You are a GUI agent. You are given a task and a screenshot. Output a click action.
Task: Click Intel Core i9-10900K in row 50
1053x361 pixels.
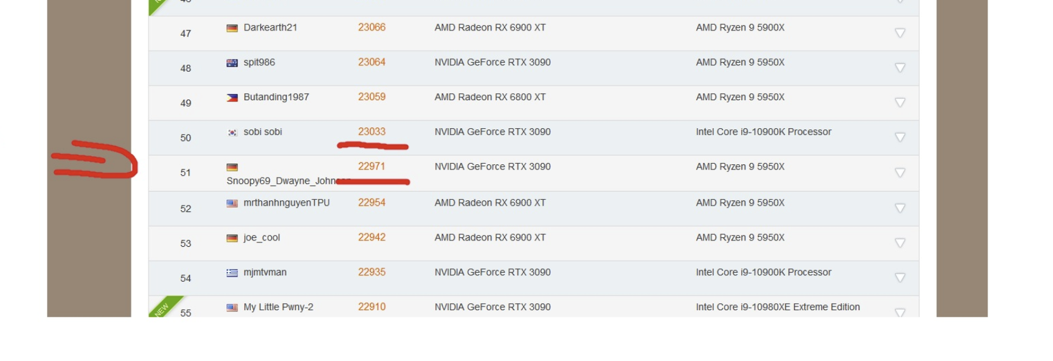pos(764,132)
